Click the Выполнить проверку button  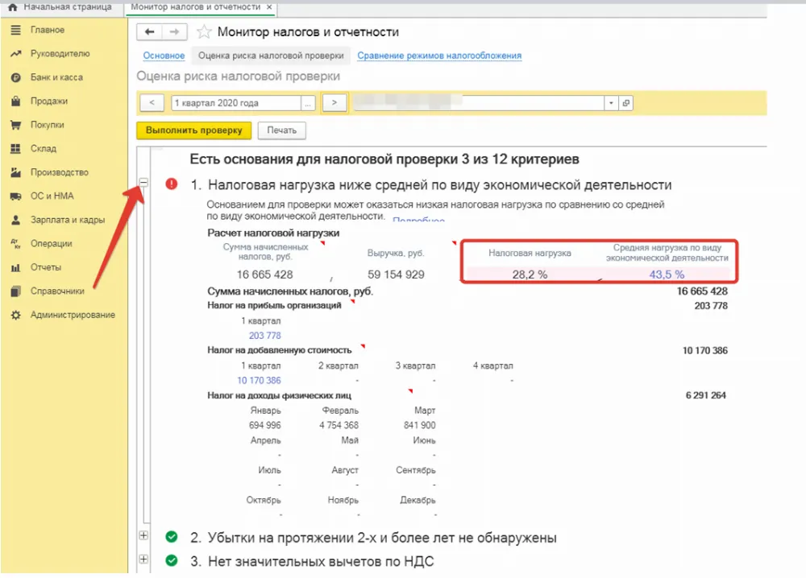pos(193,130)
